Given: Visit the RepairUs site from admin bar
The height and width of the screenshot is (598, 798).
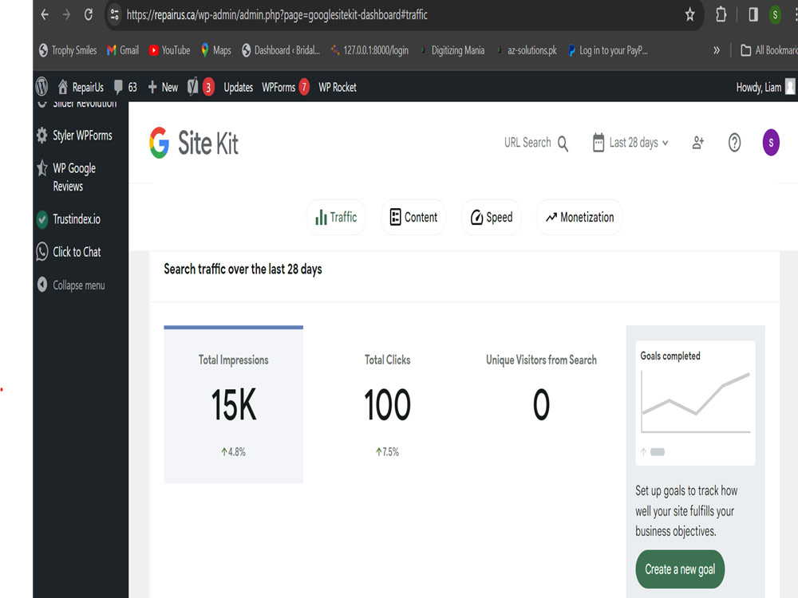Looking at the screenshot, I should pos(81,87).
